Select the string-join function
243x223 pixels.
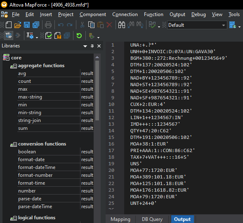coord(29,120)
